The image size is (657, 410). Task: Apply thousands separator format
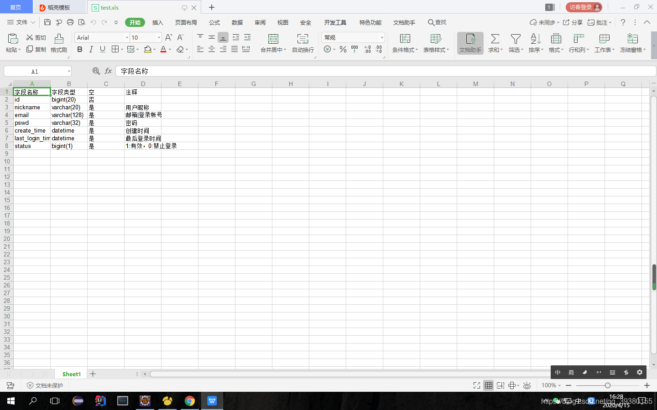tap(355, 49)
